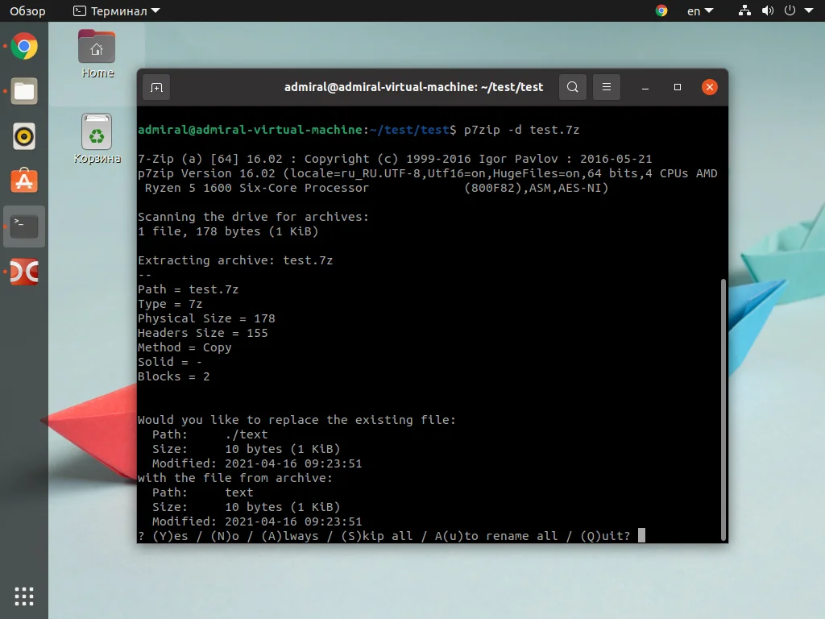This screenshot has height=619, width=825.
Task: Open the terminal search (magnifier icon)
Action: 572,87
